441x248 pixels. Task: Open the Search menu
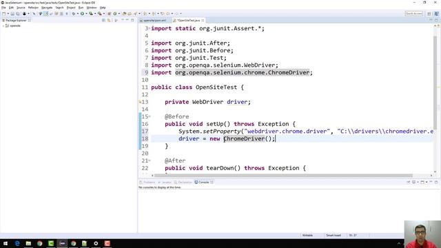59,8
